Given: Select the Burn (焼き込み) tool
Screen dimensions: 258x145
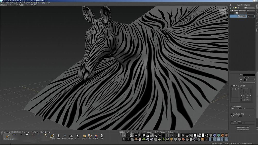Looking at the screenshot, I should pos(71,136).
